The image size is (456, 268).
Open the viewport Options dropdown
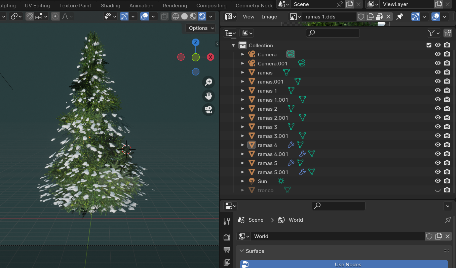tap(200, 28)
